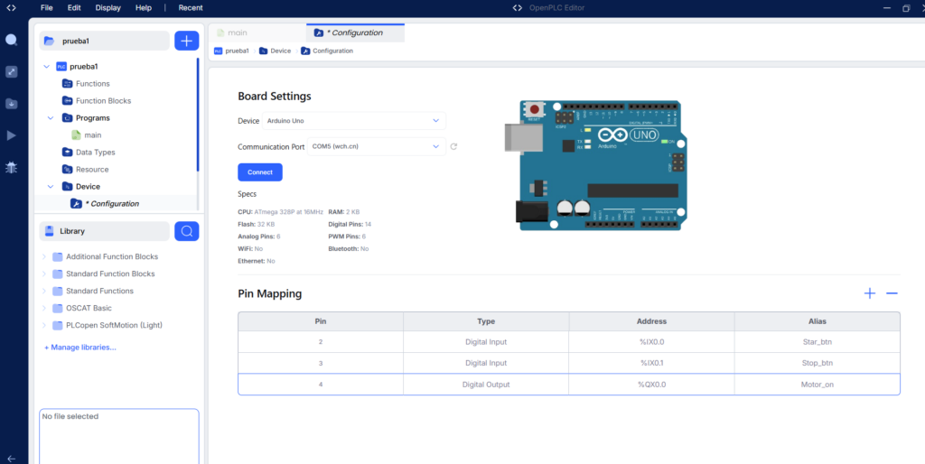925x464 pixels.
Task: Select Functions label in the project tree
Action: pyautogui.click(x=93, y=84)
